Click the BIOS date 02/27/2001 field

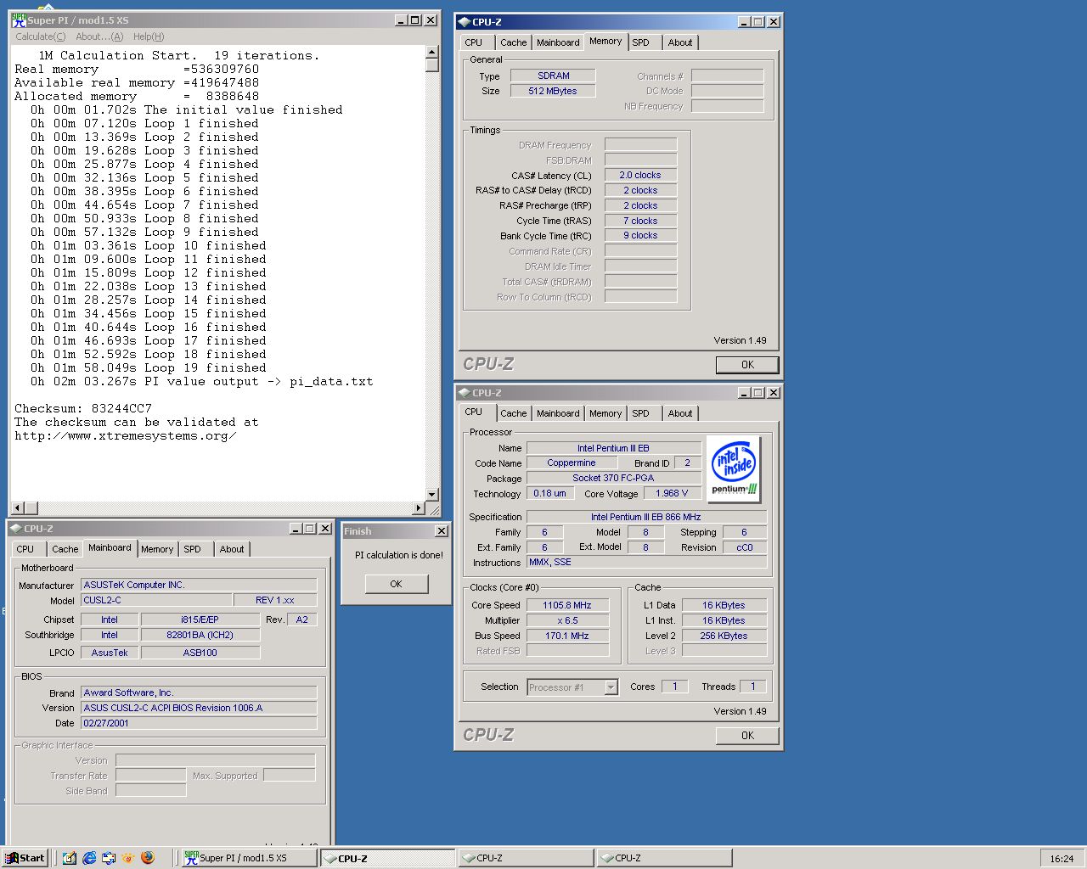pos(199,723)
